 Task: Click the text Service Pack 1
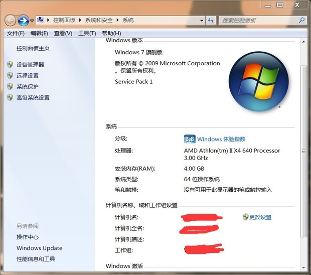point(134,82)
